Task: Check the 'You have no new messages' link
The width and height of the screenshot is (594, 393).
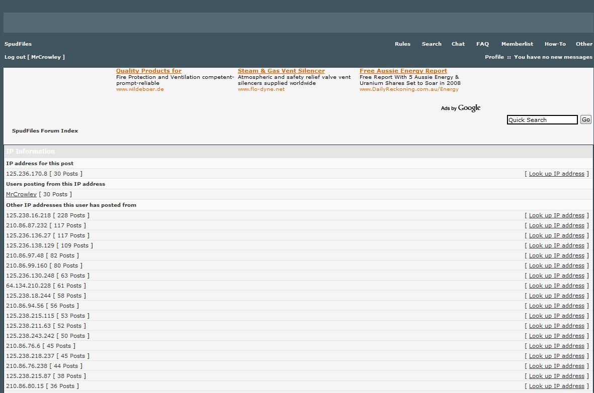Action: coord(553,57)
